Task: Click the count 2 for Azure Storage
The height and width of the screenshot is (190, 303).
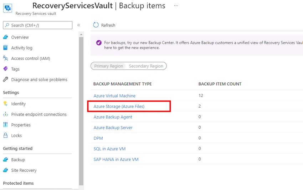Action: [x=200, y=106]
